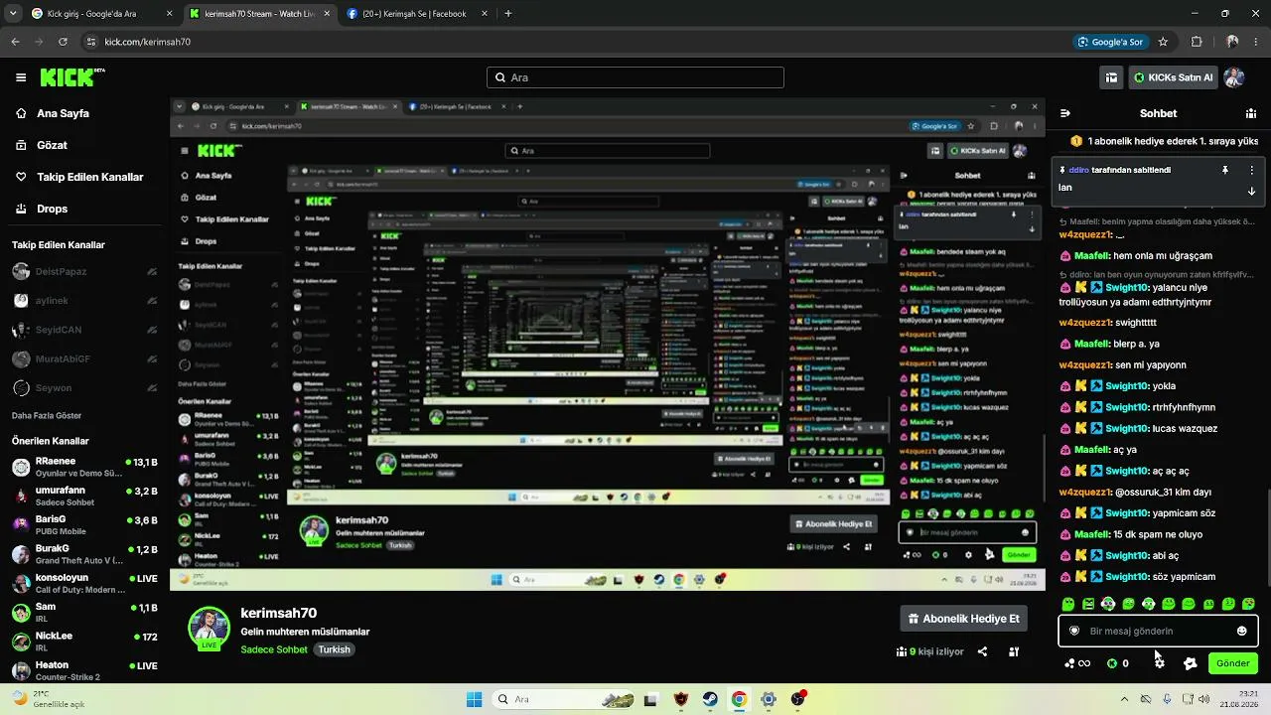
Task: Open the emoji picker in message box
Action: pyautogui.click(x=1241, y=631)
